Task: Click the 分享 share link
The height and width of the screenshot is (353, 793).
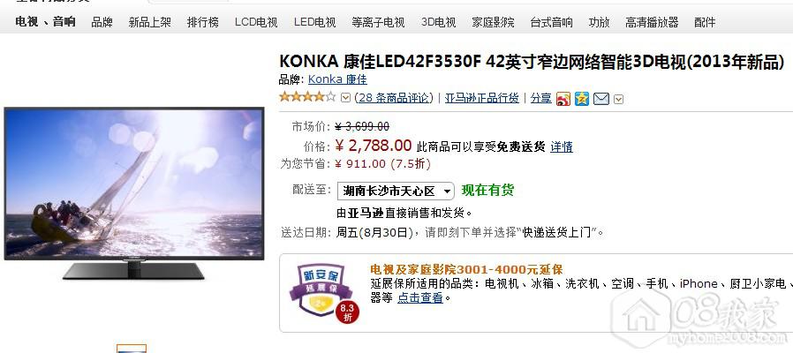Action: (x=540, y=98)
